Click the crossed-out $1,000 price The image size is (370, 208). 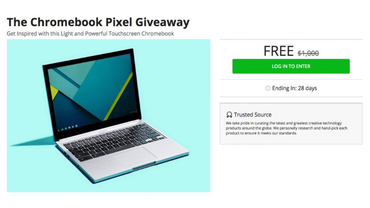pos(308,53)
